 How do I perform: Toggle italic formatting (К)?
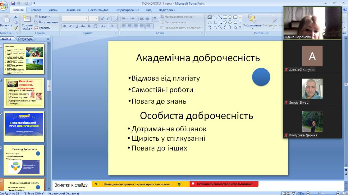[x=70, y=26]
